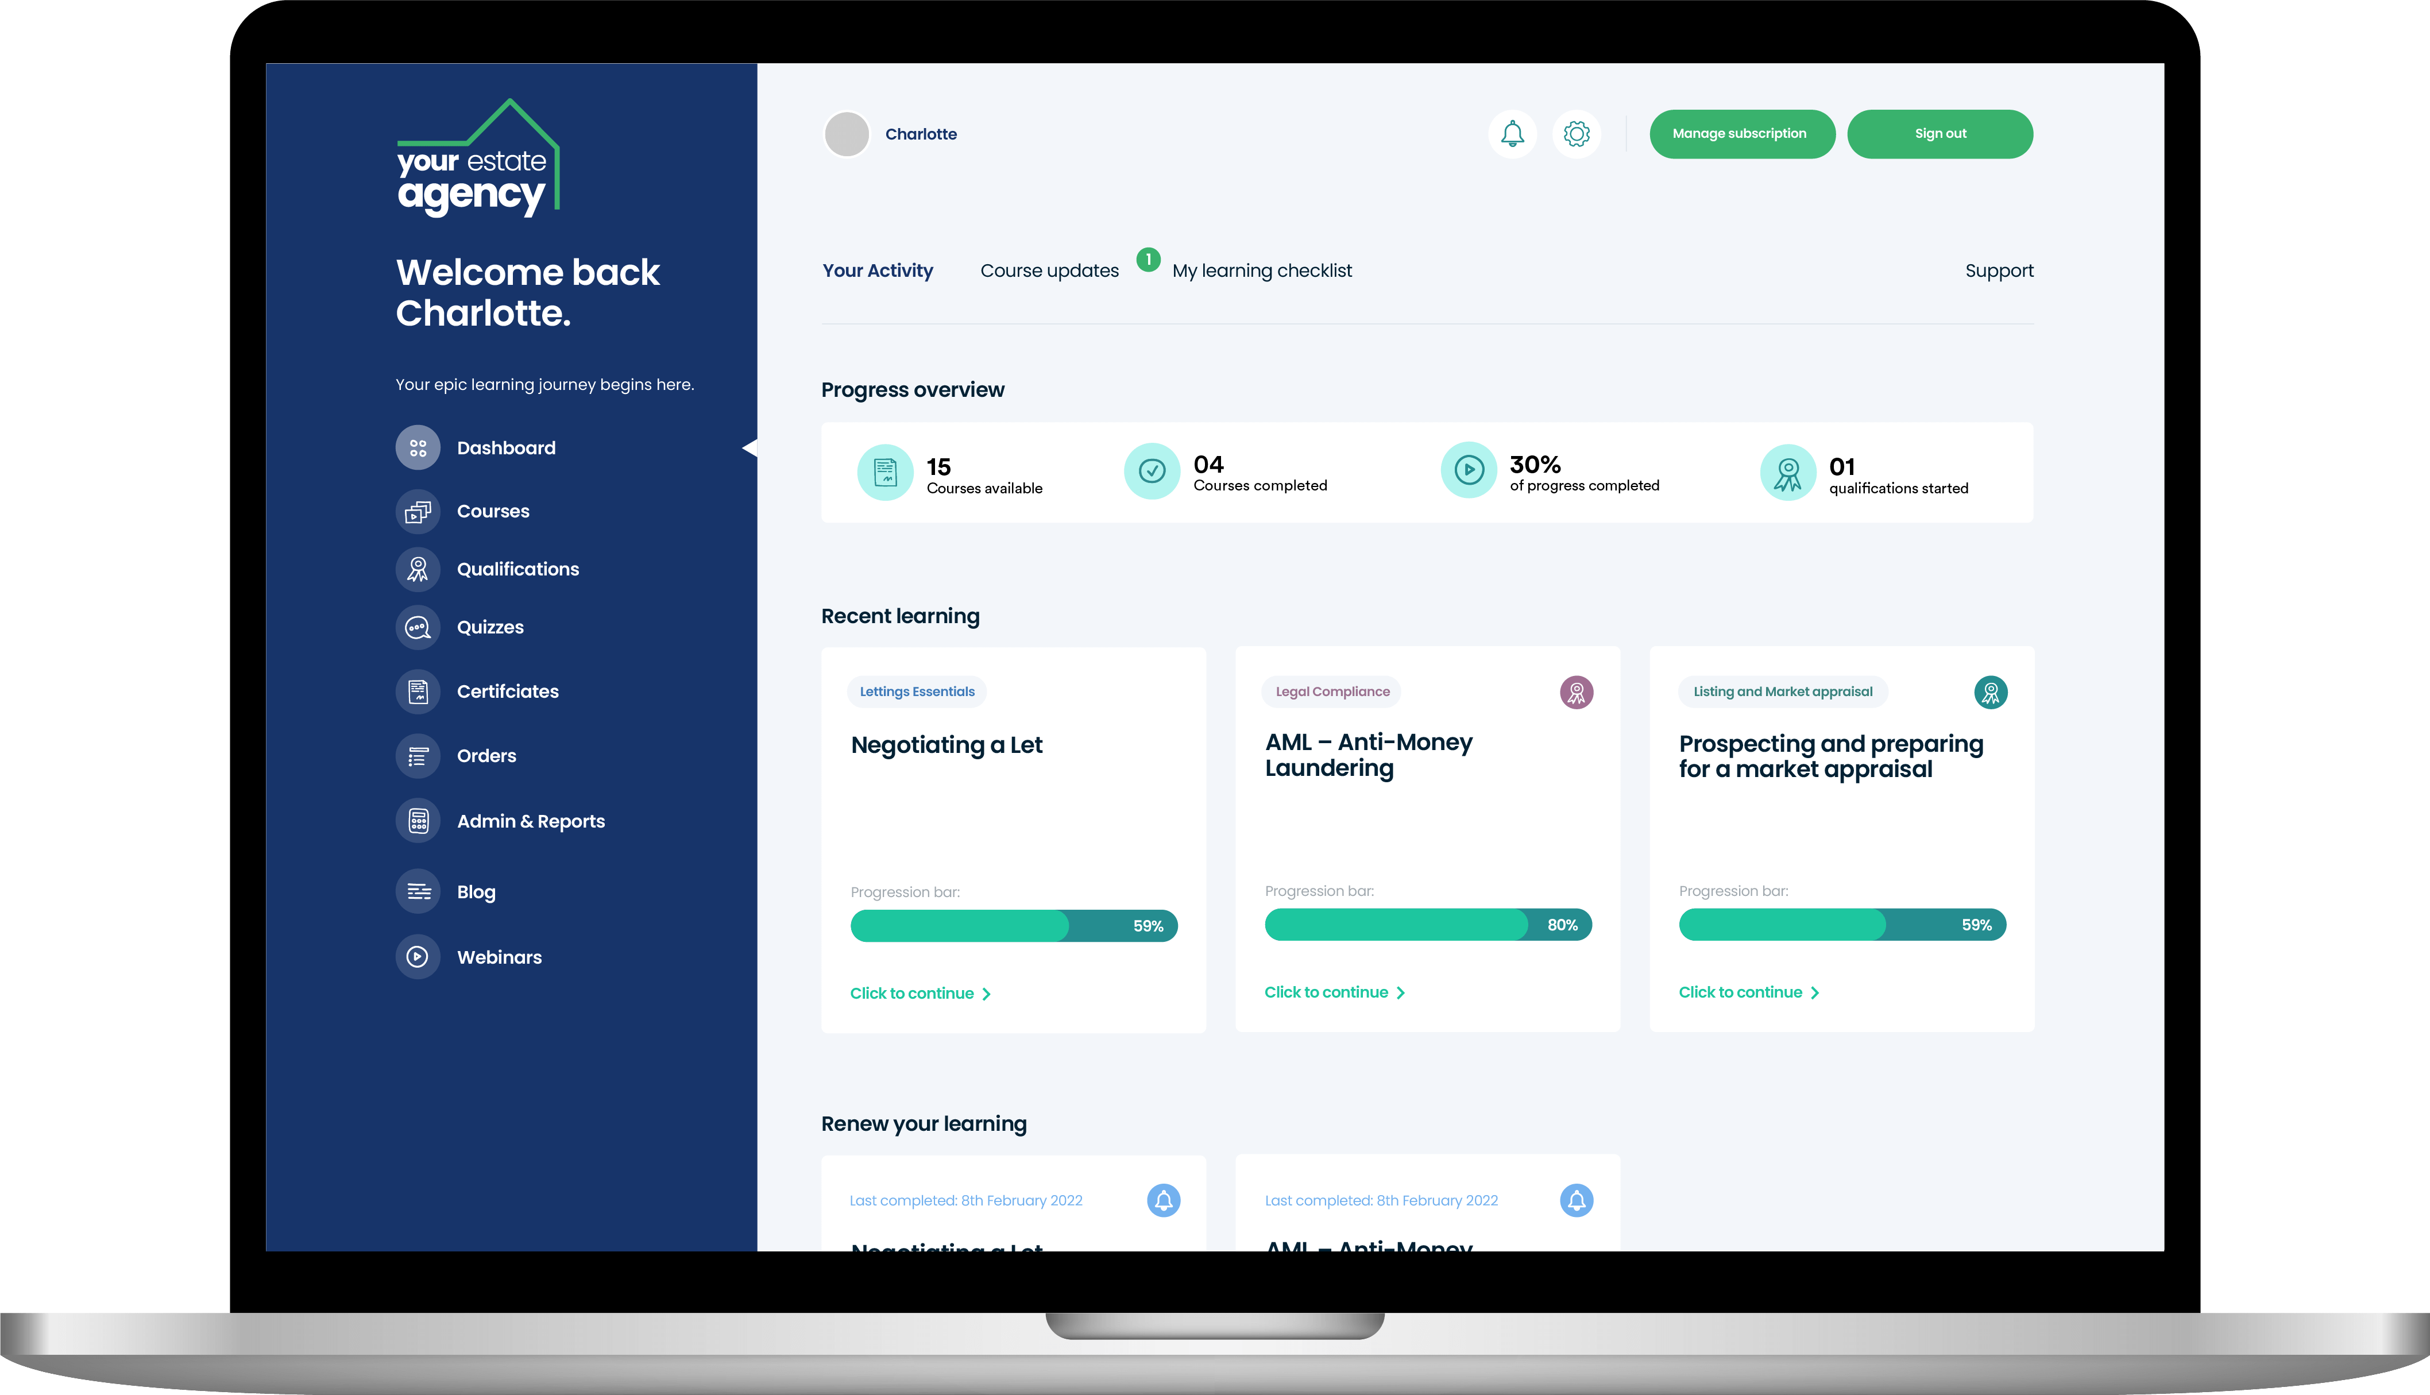Click reminder bell on AML renewal card
2430x1395 pixels.
point(1577,1200)
